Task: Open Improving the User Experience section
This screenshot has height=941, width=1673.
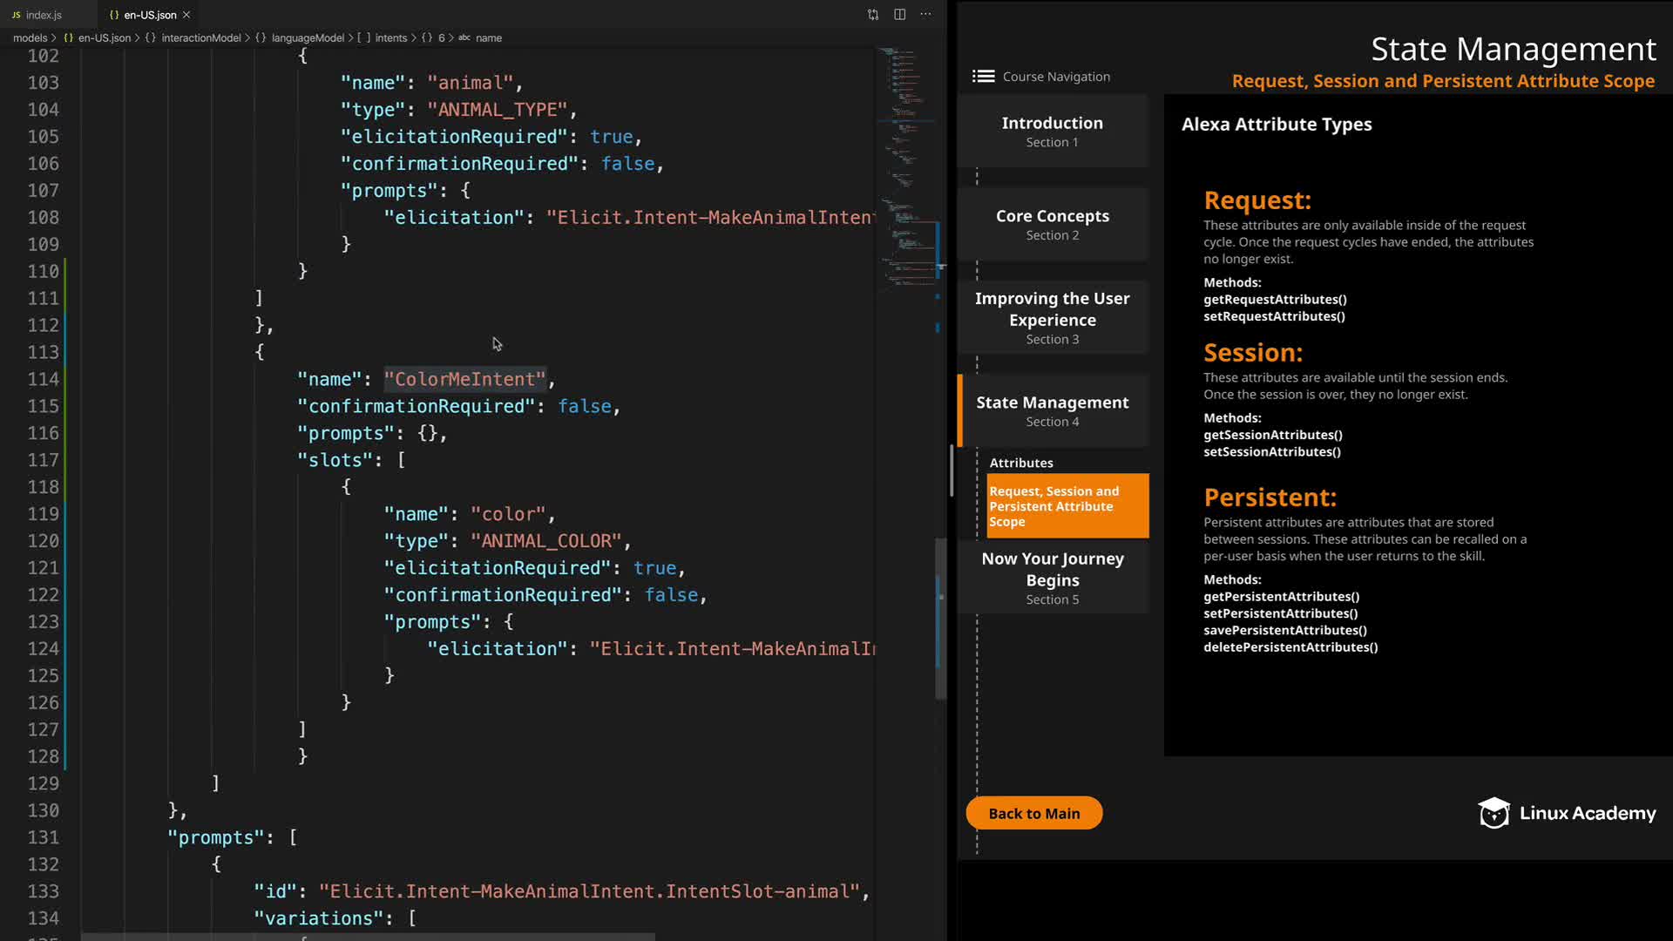Action: click(x=1052, y=317)
